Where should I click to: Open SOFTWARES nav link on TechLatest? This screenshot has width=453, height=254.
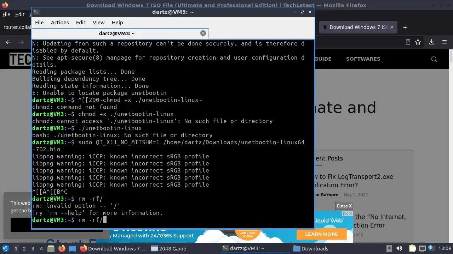pyautogui.click(x=363, y=59)
